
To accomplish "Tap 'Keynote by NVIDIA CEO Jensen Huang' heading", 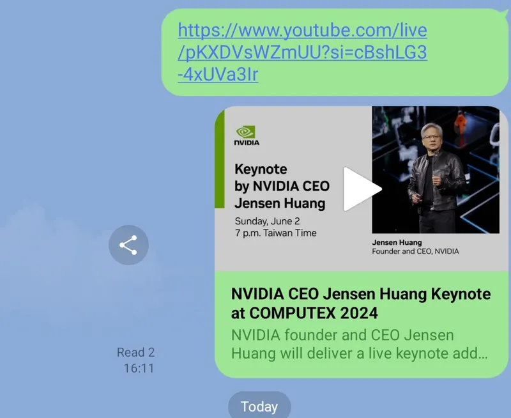I will click(282, 186).
